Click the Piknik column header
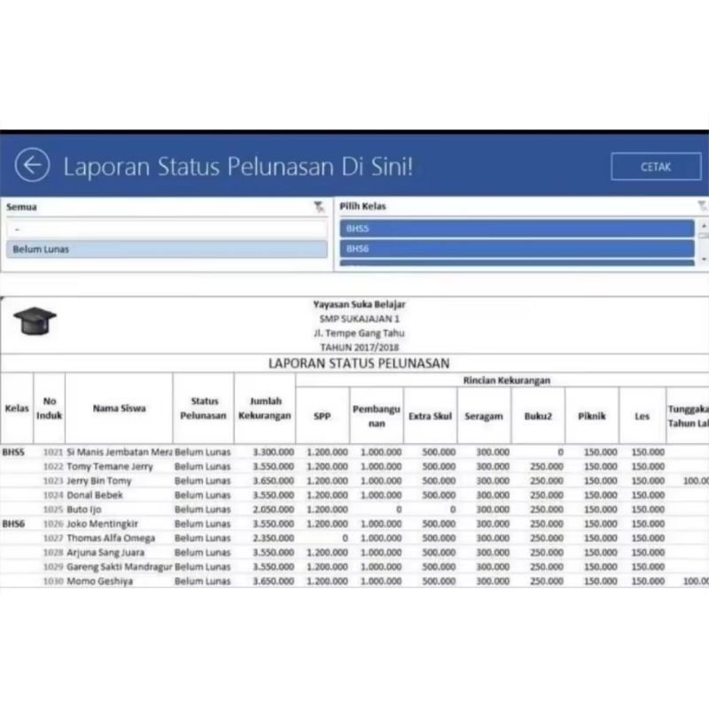Screen dimensions: 709x709 (592, 416)
